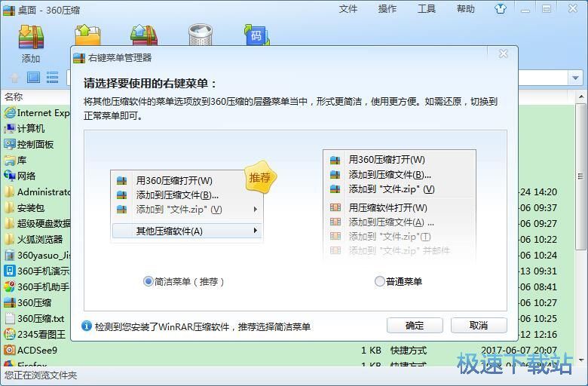Click the 快捷方式 type cell of ACDSee9
Image resolution: width=588 pixels, height=386 pixels.
(x=409, y=350)
